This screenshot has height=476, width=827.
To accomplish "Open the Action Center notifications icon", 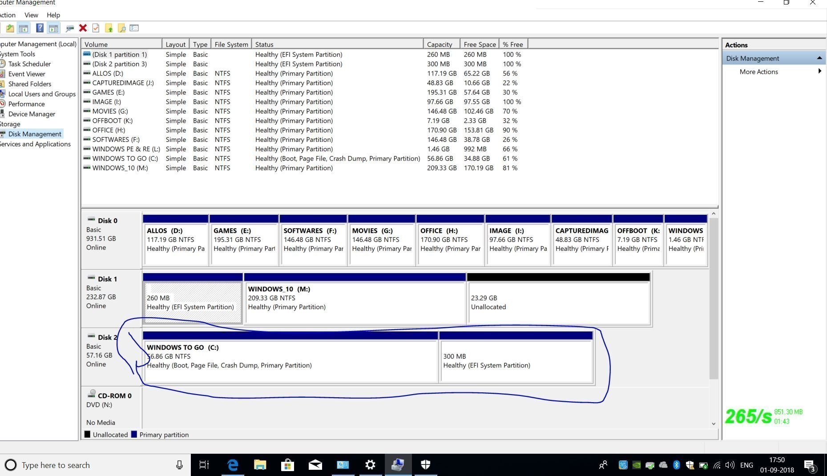I will [810, 465].
